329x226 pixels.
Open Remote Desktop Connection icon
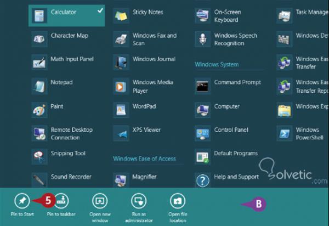[x=39, y=133]
